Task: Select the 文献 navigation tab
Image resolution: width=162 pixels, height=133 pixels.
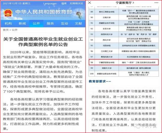Action: tap(78, 24)
